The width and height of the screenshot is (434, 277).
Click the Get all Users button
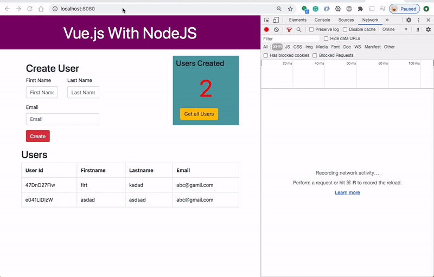pyautogui.click(x=199, y=114)
